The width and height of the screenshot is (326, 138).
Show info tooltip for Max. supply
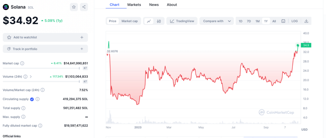[24, 117]
